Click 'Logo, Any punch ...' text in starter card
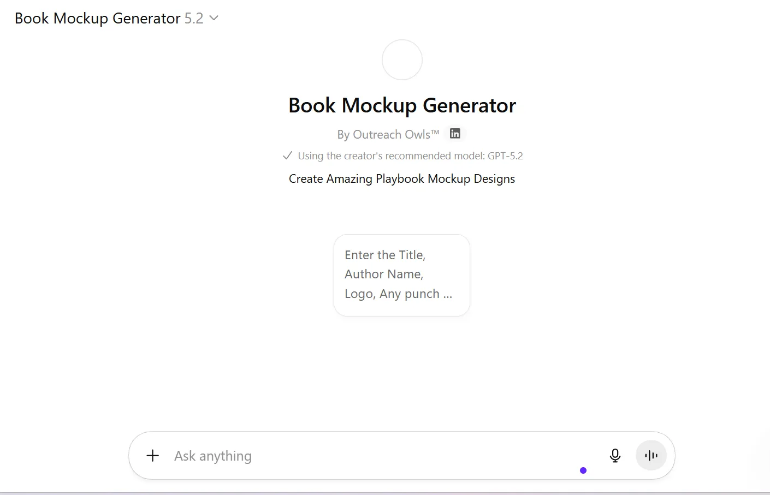Image resolution: width=770 pixels, height=495 pixels. click(x=398, y=294)
